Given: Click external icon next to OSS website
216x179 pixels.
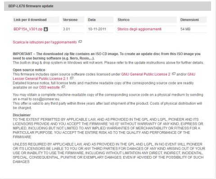Looking at the screenshot, I should tap(63, 87).
